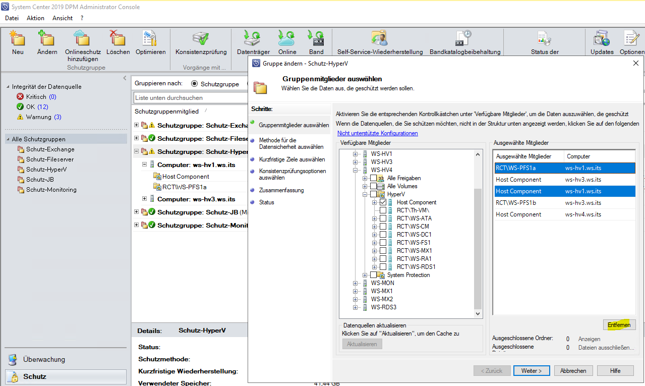Check Alle Volumes checkbox

coord(373,186)
